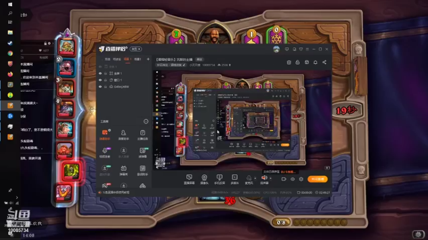Open the calendar schedule icon
This screenshot has width=428, height=240.
289,62
